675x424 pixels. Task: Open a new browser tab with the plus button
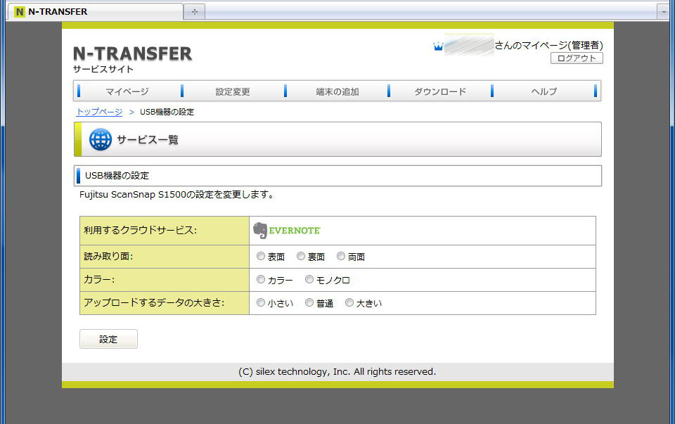tap(193, 11)
